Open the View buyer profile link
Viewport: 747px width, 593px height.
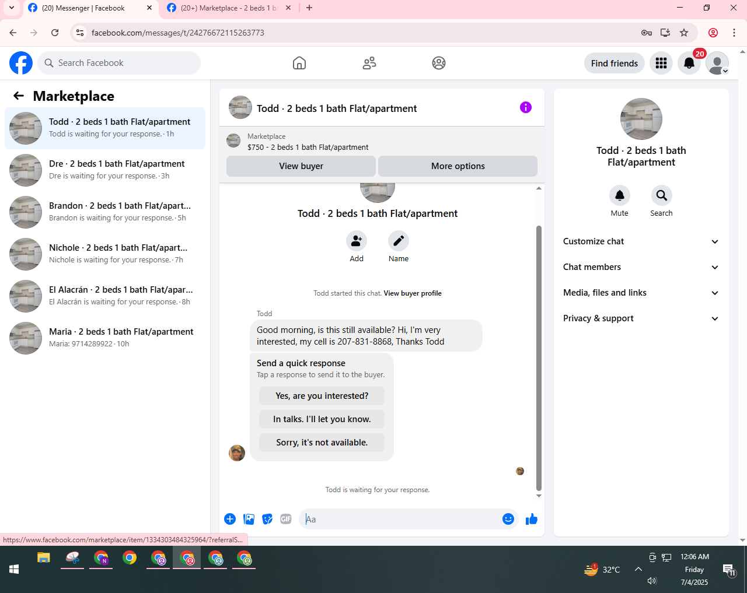tap(413, 293)
